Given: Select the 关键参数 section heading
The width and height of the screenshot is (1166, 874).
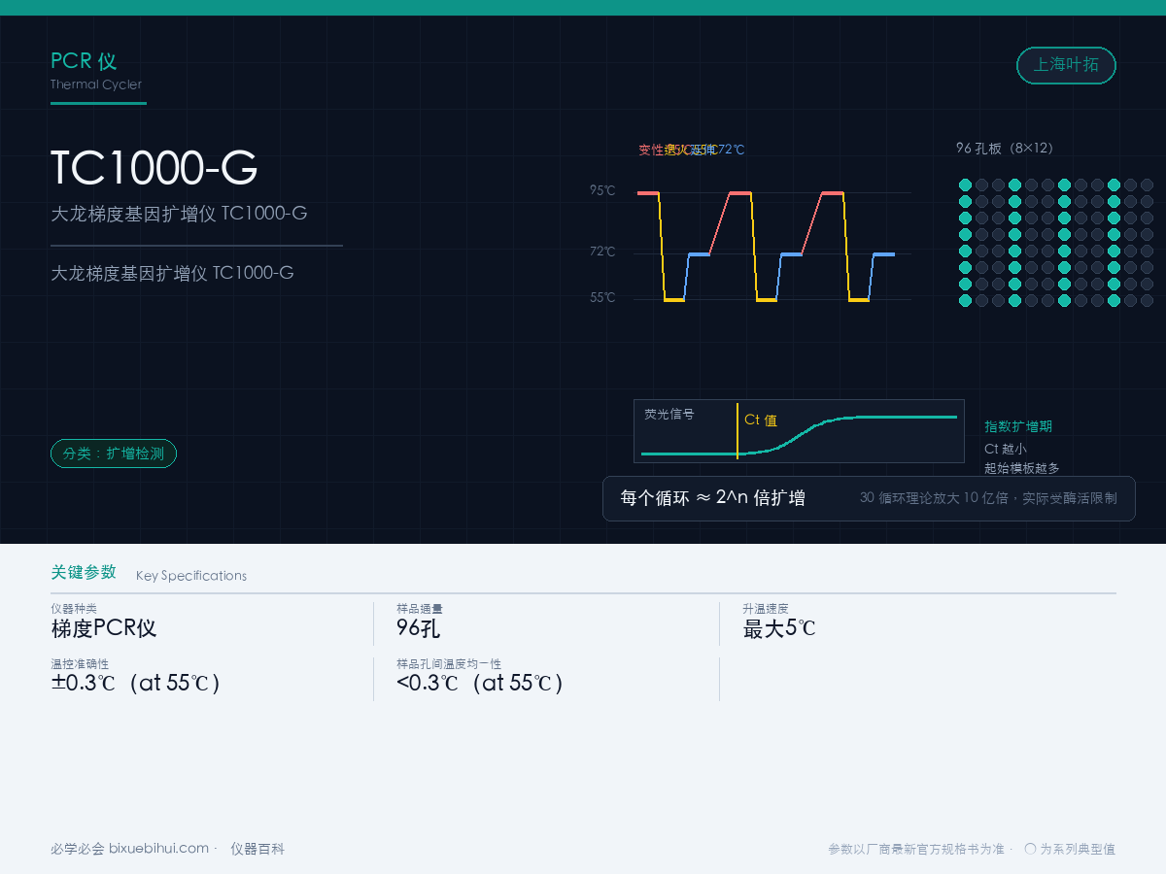Looking at the screenshot, I should (84, 572).
